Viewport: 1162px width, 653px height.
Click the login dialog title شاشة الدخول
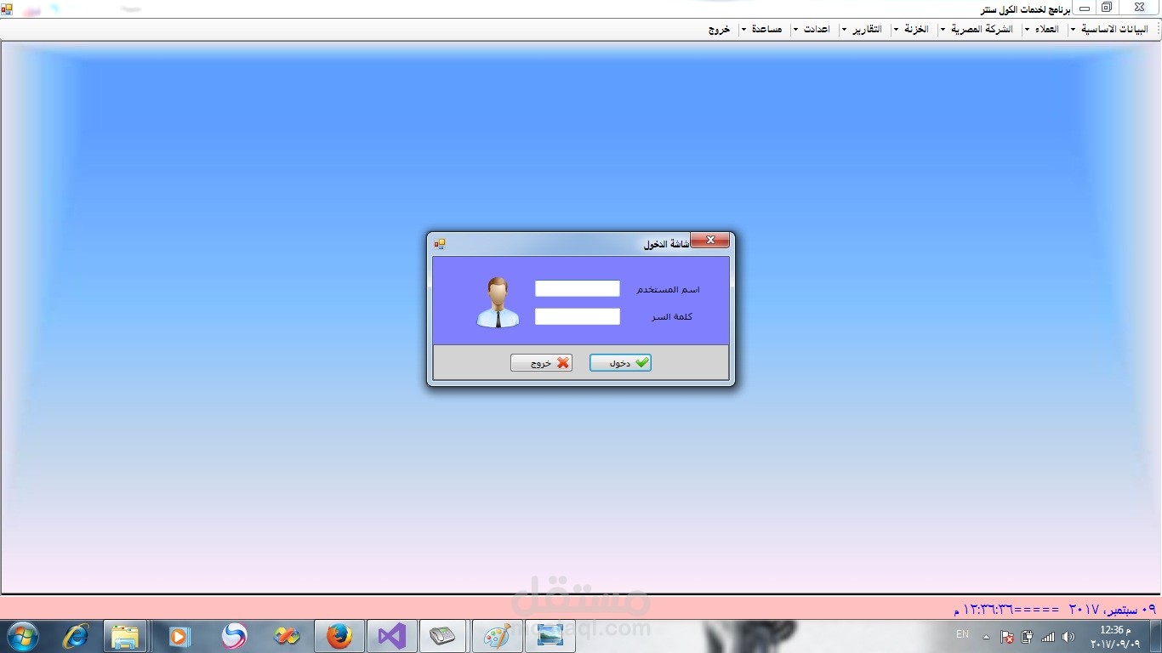[667, 244]
